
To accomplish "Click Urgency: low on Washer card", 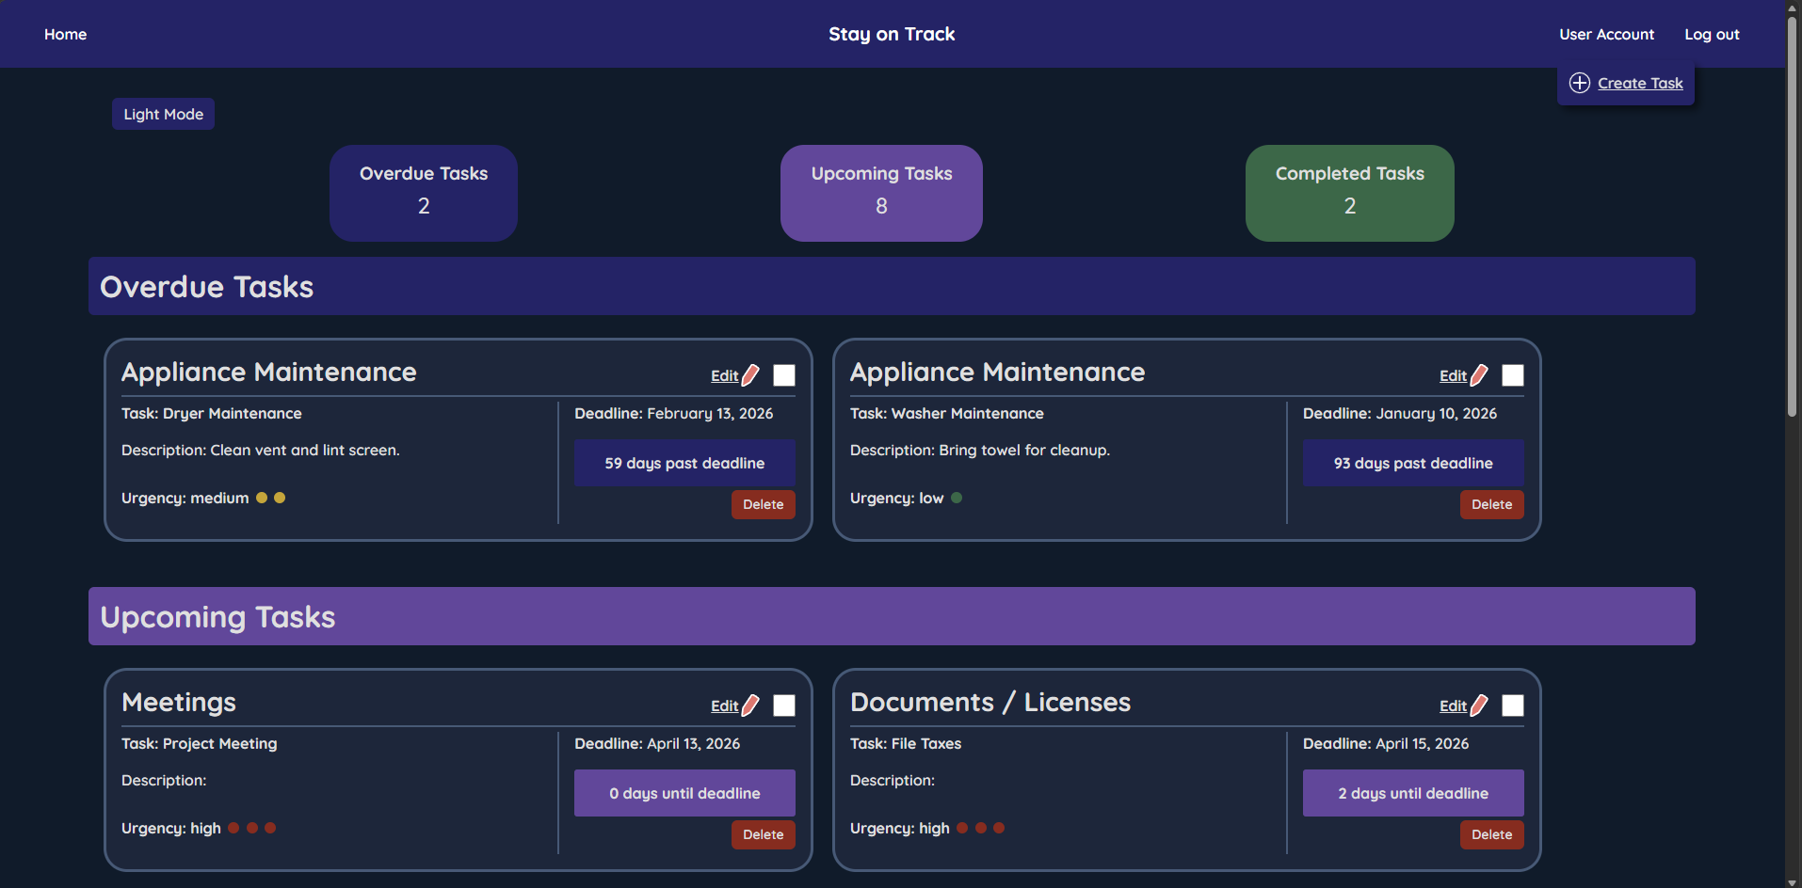I will pos(896,498).
